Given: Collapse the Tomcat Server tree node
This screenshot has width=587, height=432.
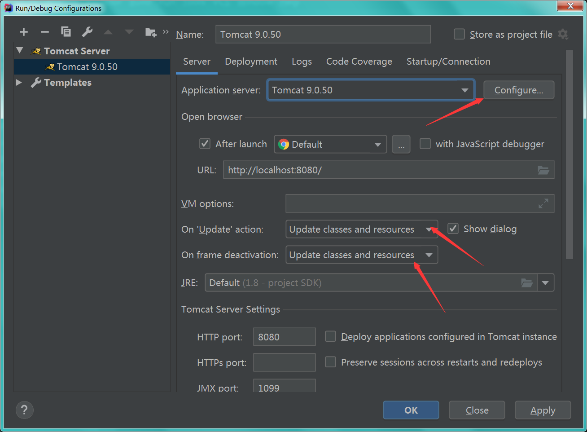Looking at the screenshot, I should pos(19,51).
